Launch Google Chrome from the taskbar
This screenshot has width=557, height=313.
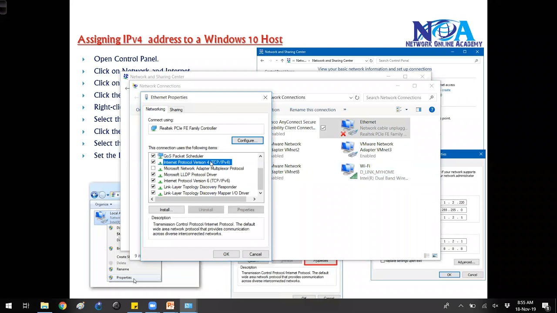coord(62,306)
